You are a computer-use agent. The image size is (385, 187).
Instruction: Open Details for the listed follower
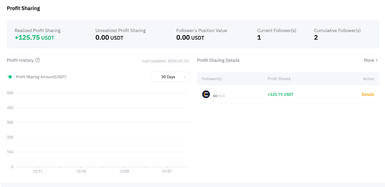(x=368, y=94)
